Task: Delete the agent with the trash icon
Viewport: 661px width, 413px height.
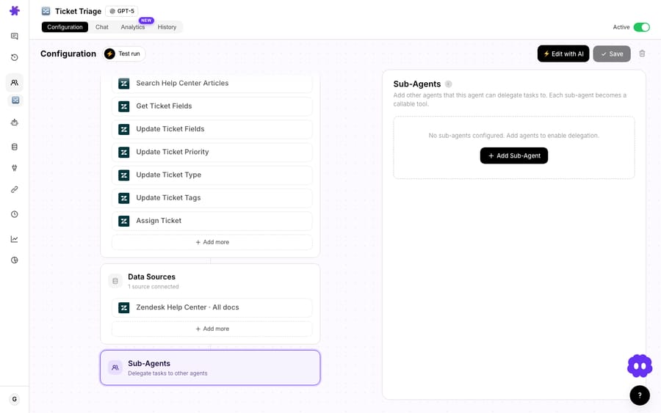Action: [642, 54]
